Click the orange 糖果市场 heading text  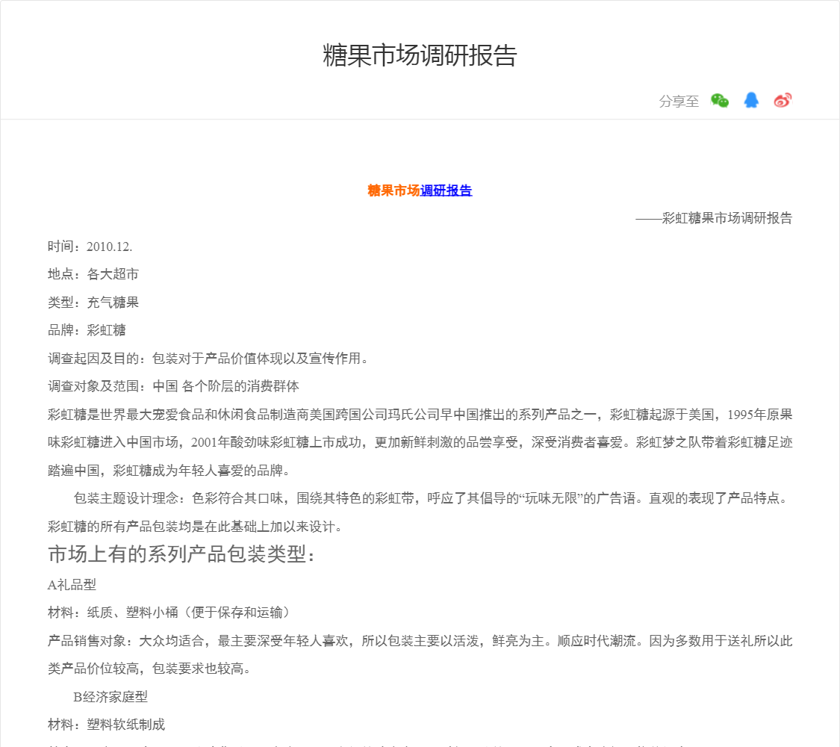(x=393, y=190)
